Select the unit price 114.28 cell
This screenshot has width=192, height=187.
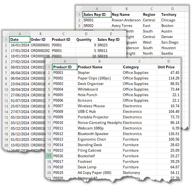[x=169, y=78]
